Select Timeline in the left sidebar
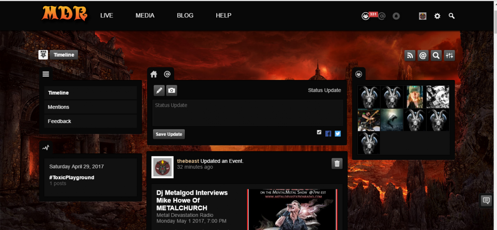The image size is (497, 230). click(x=90, y=93)
